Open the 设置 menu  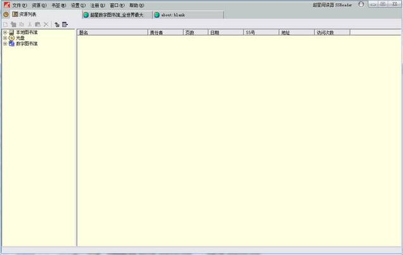tap(78, 5)
